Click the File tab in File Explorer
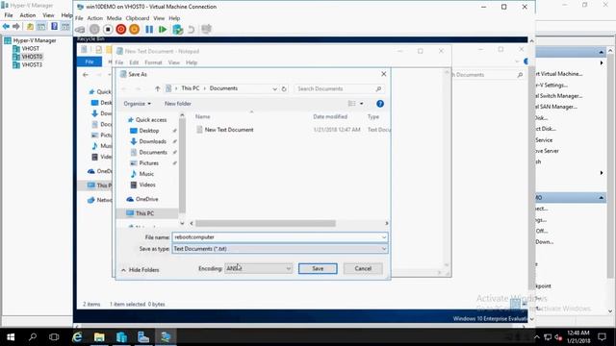 (x=90, y=62)
